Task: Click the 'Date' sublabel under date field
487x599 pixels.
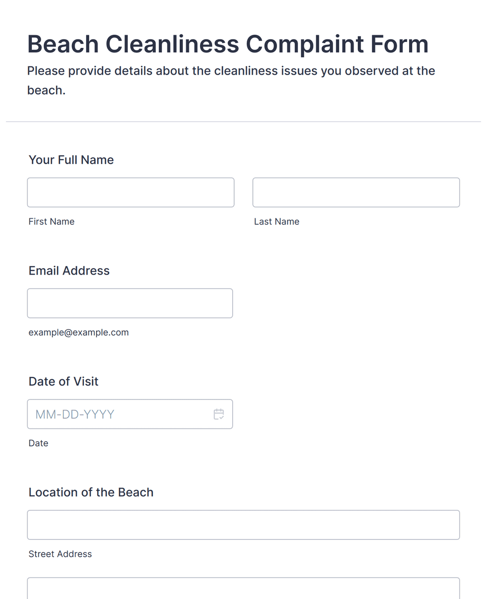Action: [x=38, y=443]
